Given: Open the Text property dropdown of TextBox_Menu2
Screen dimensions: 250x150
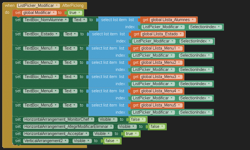Looking at the screenshot, I should [x=70, y=62].
